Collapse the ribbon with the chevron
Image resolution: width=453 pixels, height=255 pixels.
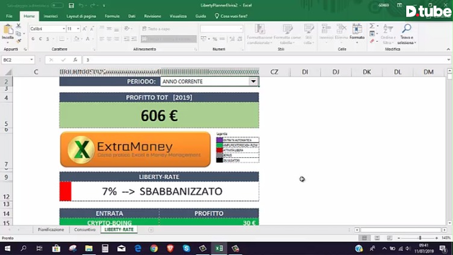[448, 50]
